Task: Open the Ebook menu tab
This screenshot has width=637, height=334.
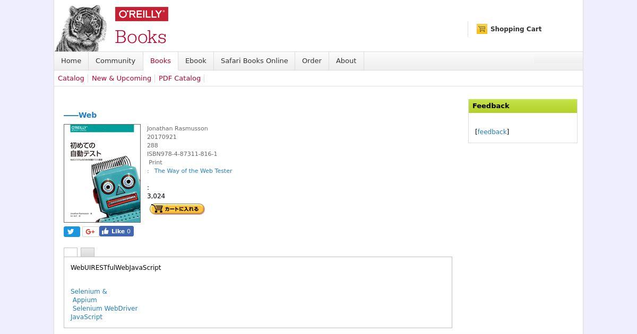Action: pos(196,61)
